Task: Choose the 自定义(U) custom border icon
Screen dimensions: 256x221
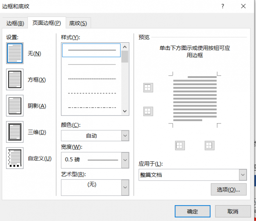Action: point(15,158)
